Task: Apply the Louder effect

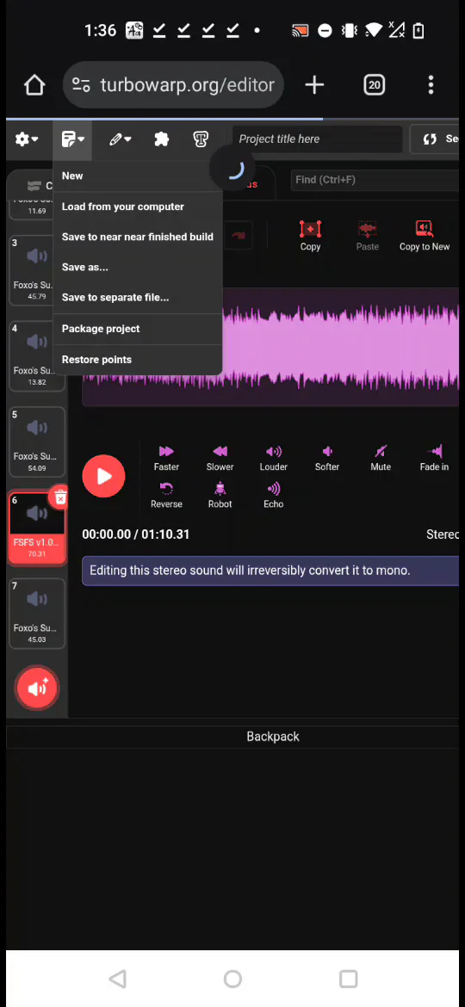Action: (274, 459)
